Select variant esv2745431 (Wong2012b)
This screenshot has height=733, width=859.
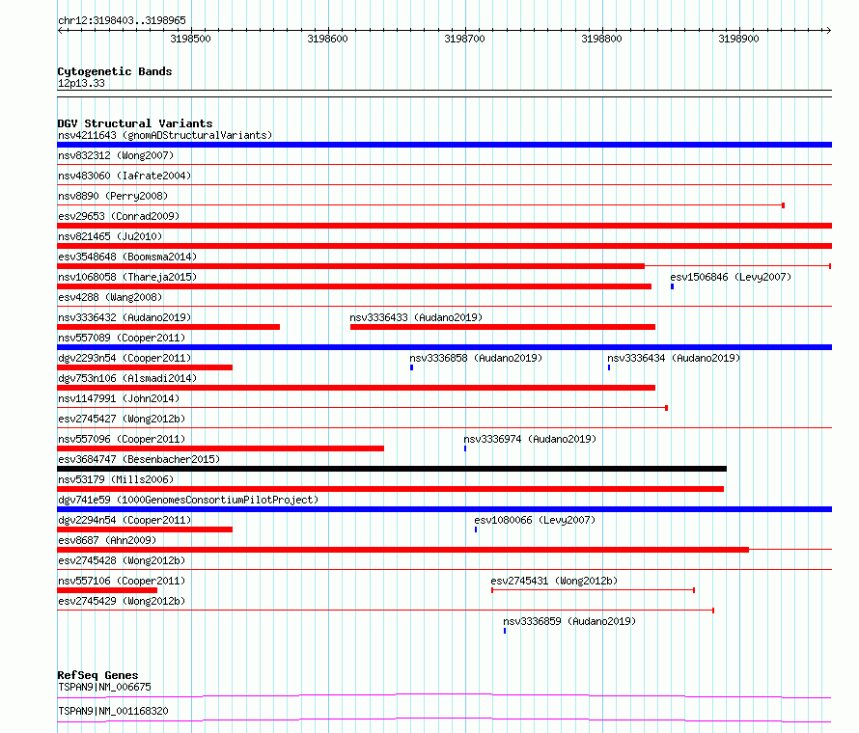(554, 581)
